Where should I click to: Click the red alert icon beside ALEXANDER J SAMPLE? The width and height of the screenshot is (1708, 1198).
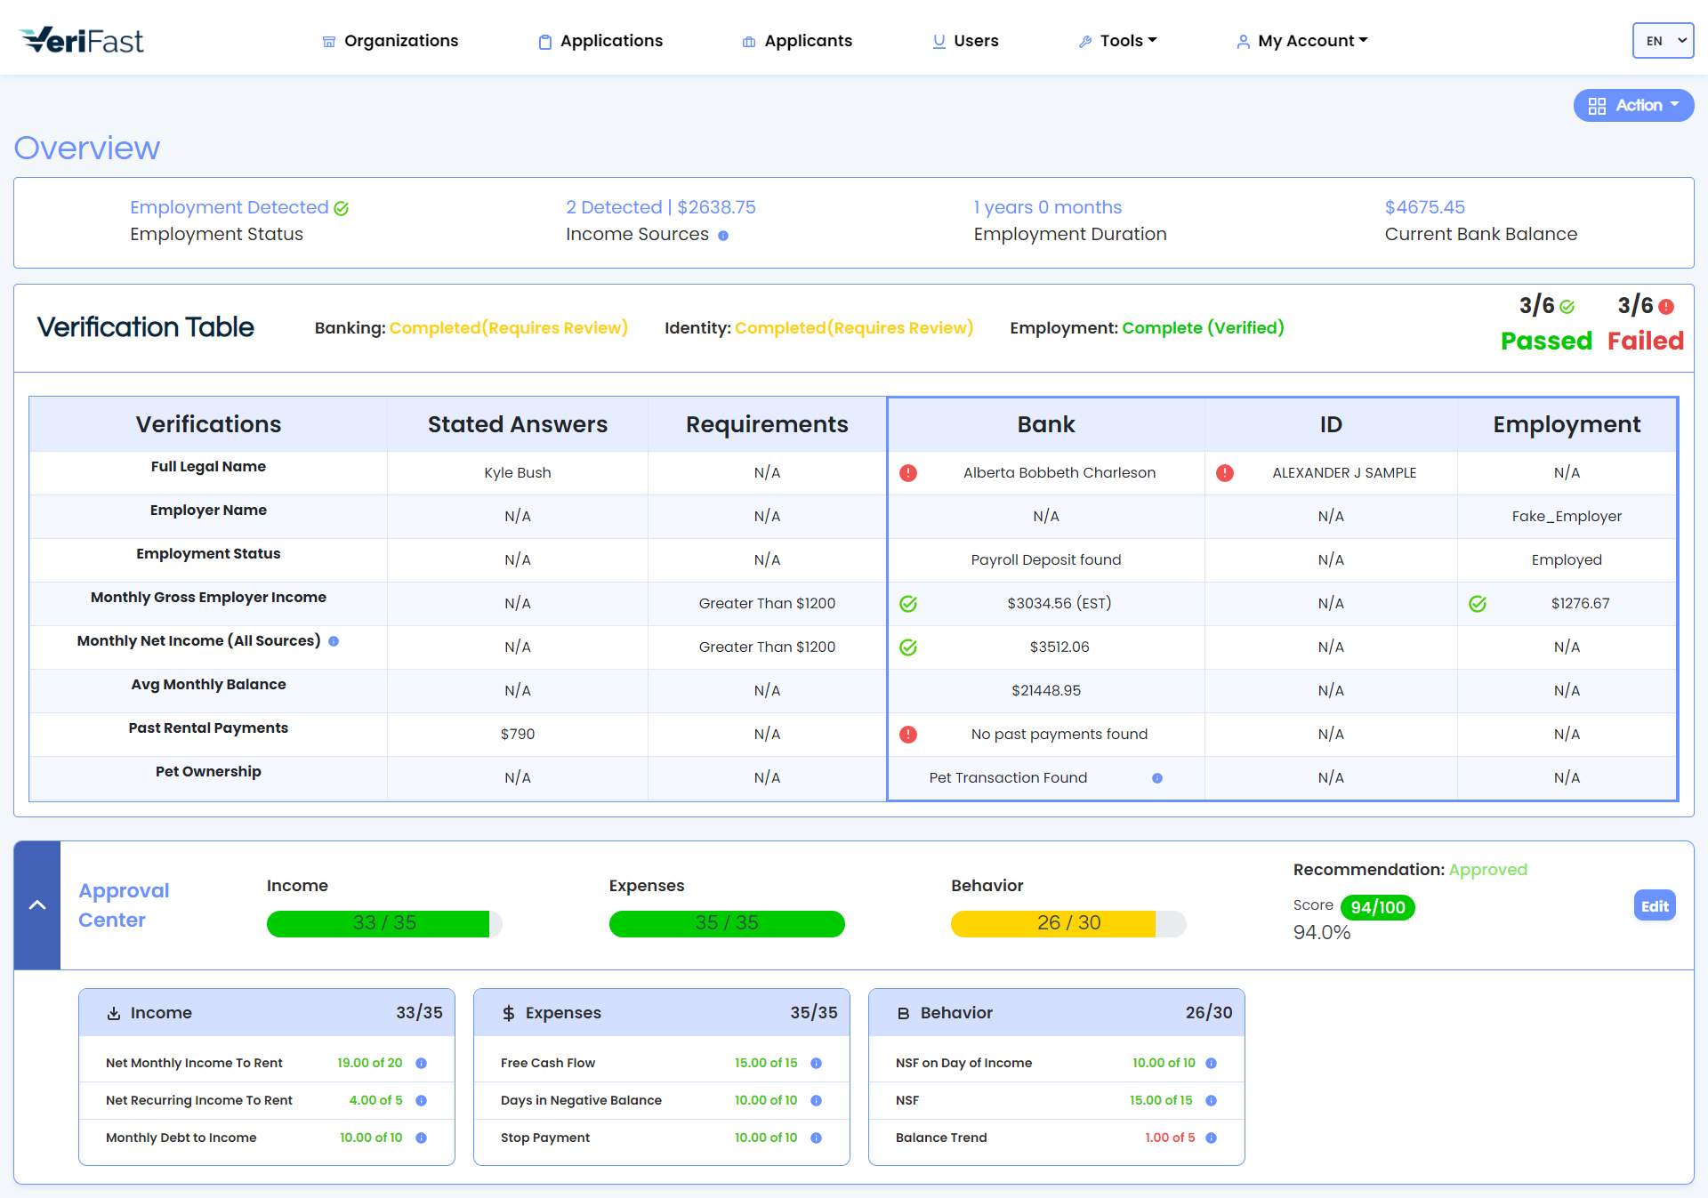click(x=1224, y=473)
